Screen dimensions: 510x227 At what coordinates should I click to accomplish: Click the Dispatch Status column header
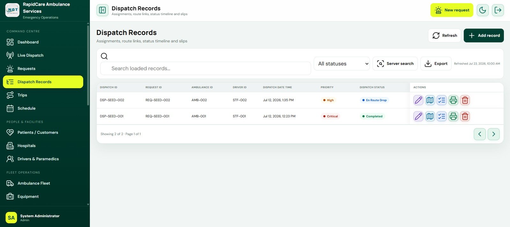pos(372,87)
